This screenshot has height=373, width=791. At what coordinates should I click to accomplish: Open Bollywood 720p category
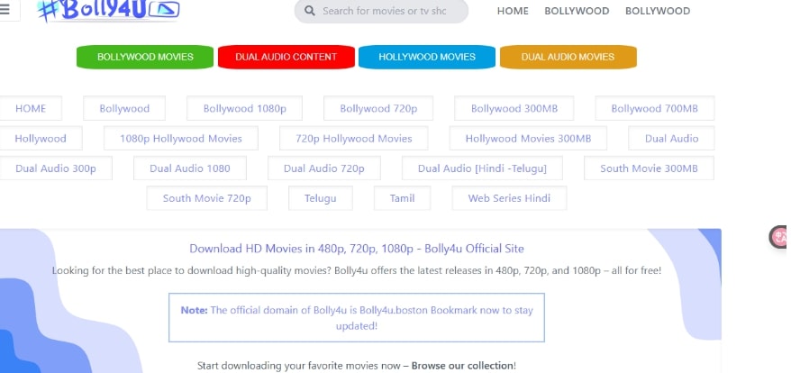pyautogui.click(x=378, y=108)
